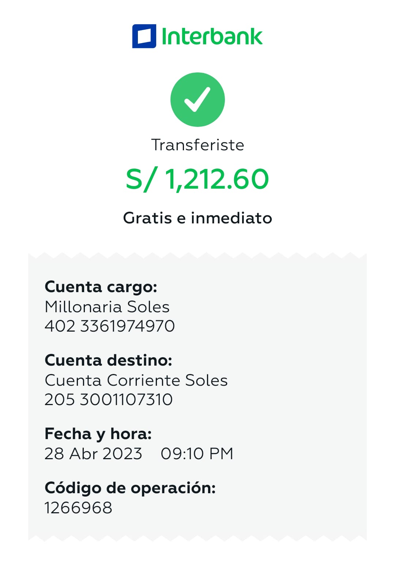
Task: Click the 205 destination account prefix
Action: pyautogui.click(x=60, y=400)
